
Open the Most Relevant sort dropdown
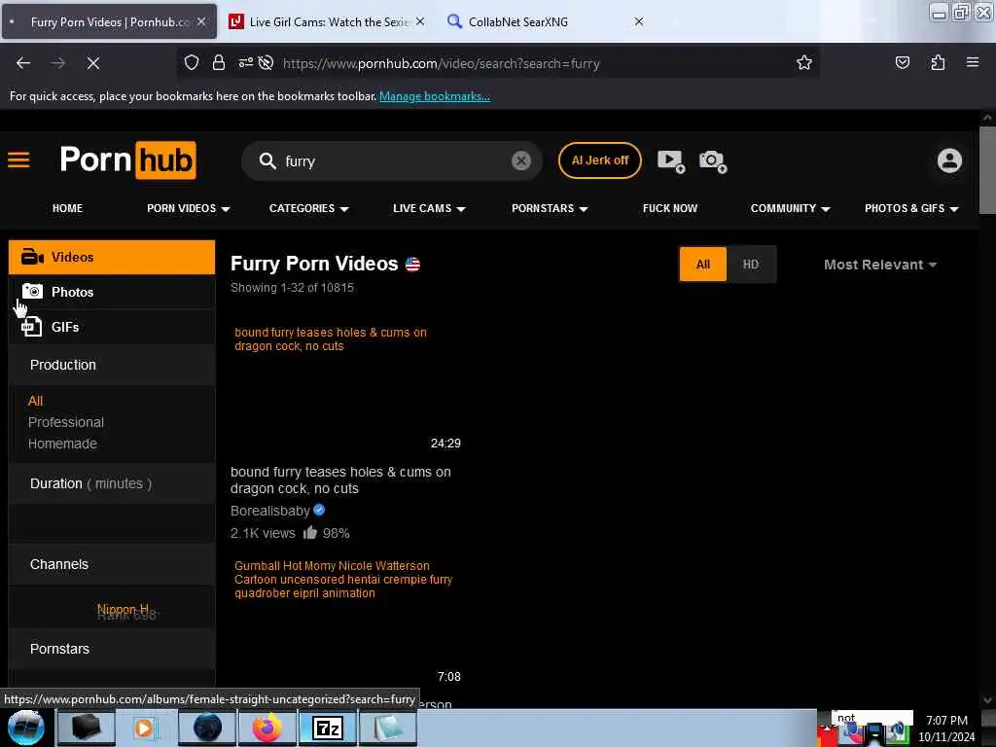point(879,265)
